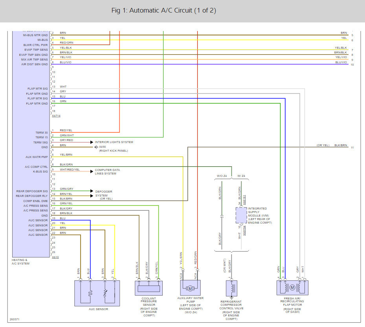
Task: Click the '(OR WHT)' wire note near compressor valve
Action: coord(225,266)
